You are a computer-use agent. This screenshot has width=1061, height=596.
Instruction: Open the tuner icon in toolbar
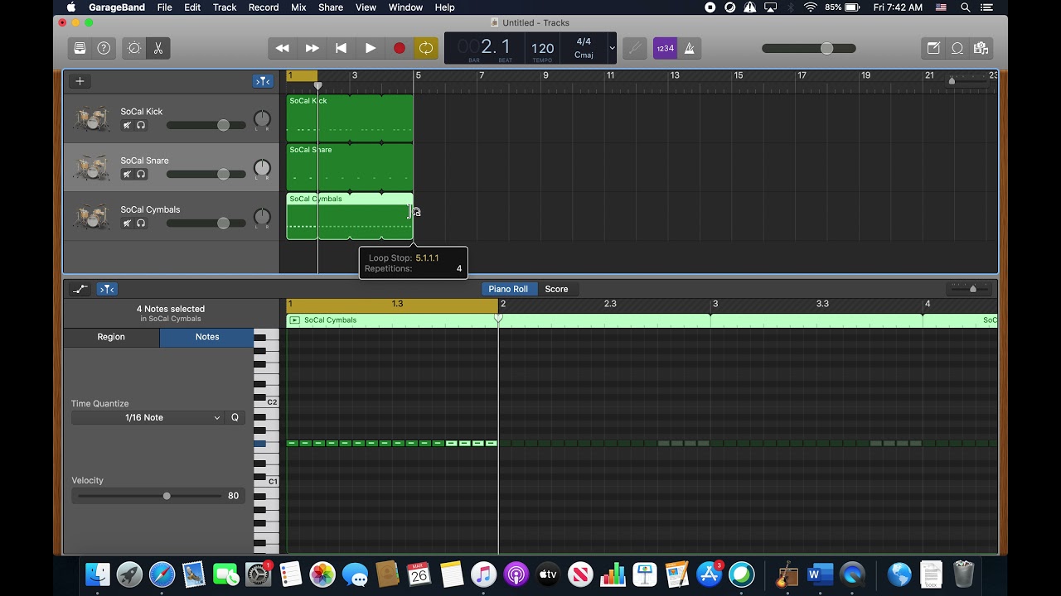click(635, 48)
